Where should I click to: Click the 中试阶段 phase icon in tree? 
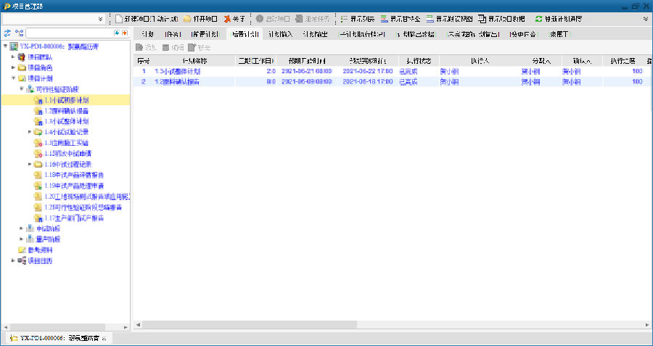click(x=30, y=228)
